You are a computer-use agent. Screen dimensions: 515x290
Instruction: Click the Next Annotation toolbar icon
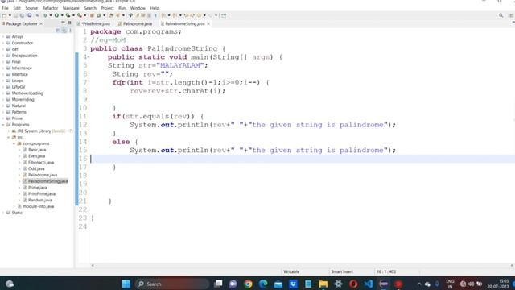(x=163, y=15)
